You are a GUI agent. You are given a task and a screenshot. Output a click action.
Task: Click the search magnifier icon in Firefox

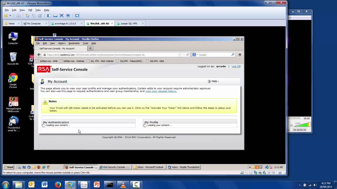pyautogui.click(x=233, y=55)
